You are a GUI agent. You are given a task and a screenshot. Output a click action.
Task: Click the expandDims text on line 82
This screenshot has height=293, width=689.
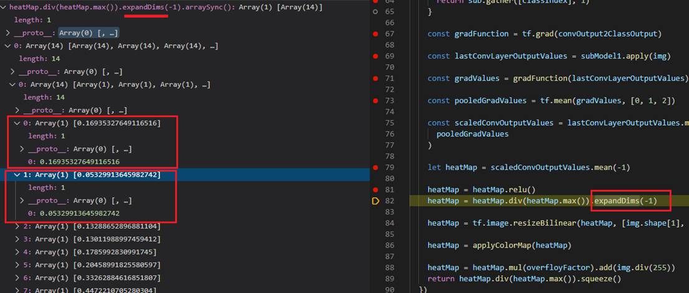617,201
